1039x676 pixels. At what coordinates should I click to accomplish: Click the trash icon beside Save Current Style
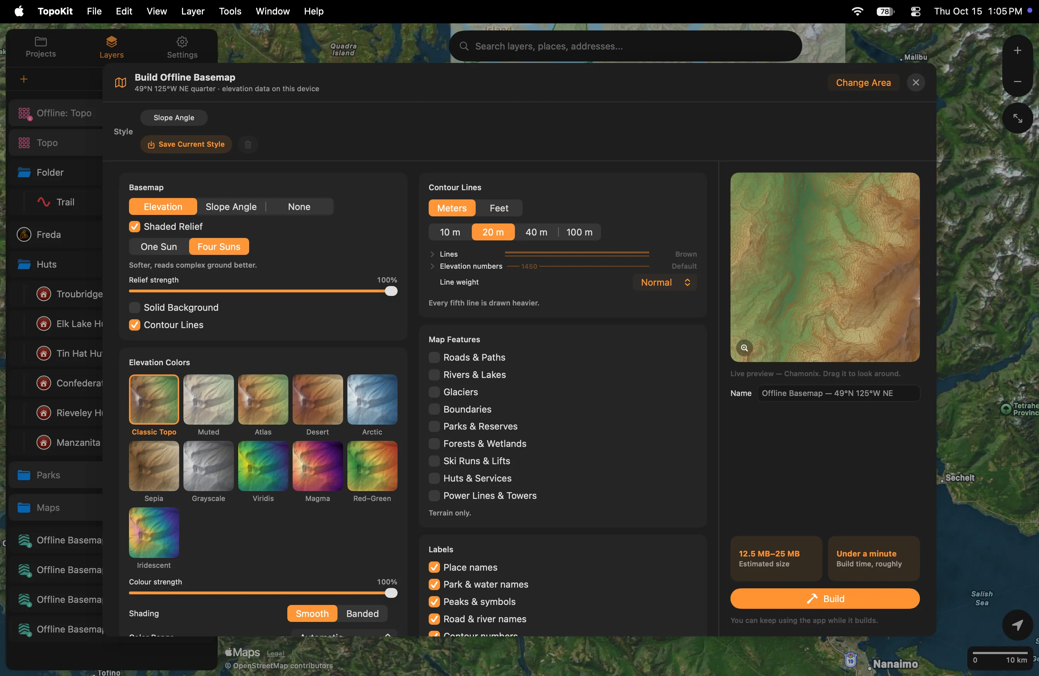248,145
